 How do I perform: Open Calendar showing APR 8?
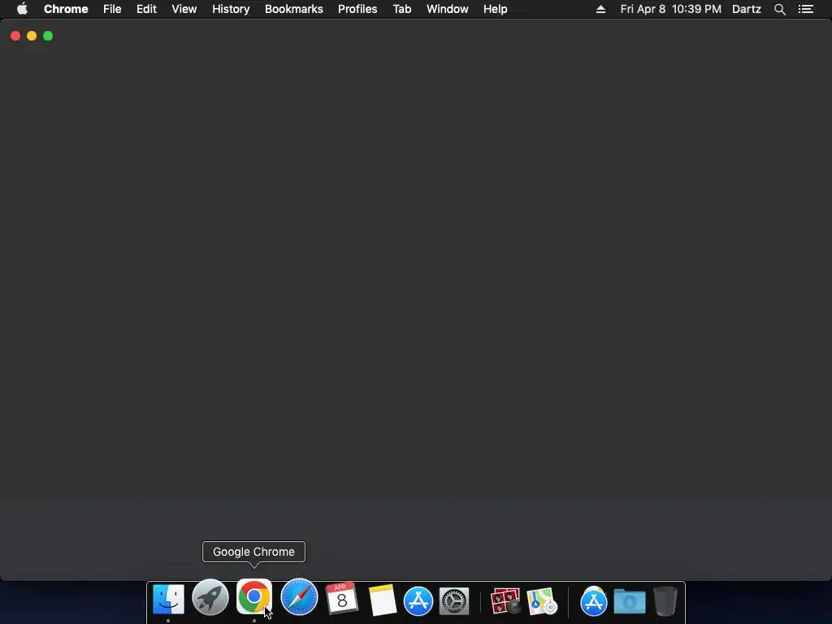342,599
